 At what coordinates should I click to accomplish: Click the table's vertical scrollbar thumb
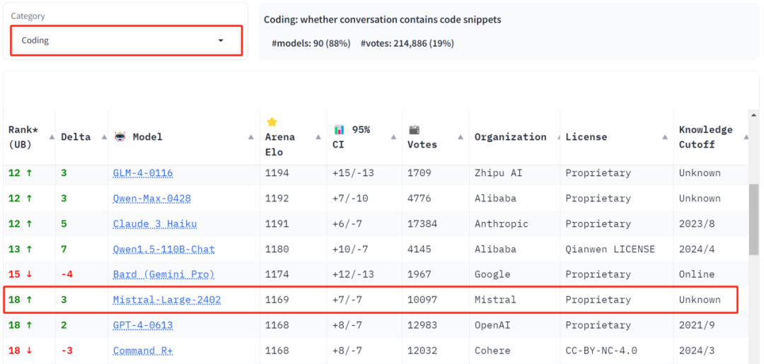[x=754, y=219]
